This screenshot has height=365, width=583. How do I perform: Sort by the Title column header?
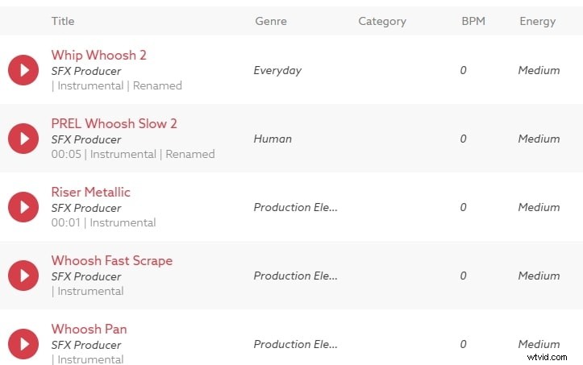pos(63,21)
